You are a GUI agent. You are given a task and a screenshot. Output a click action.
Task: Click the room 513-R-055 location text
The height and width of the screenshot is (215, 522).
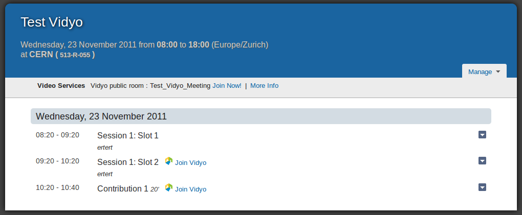pos(75,55)
